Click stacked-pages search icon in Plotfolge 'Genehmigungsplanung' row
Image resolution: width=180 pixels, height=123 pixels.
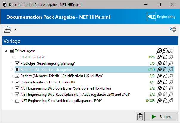171,63
